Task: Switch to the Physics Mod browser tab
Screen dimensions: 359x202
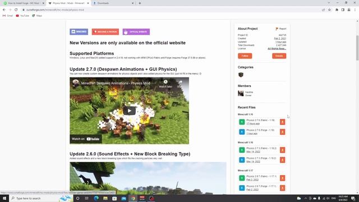Action: pyautogui.click(x=68, y=3)
